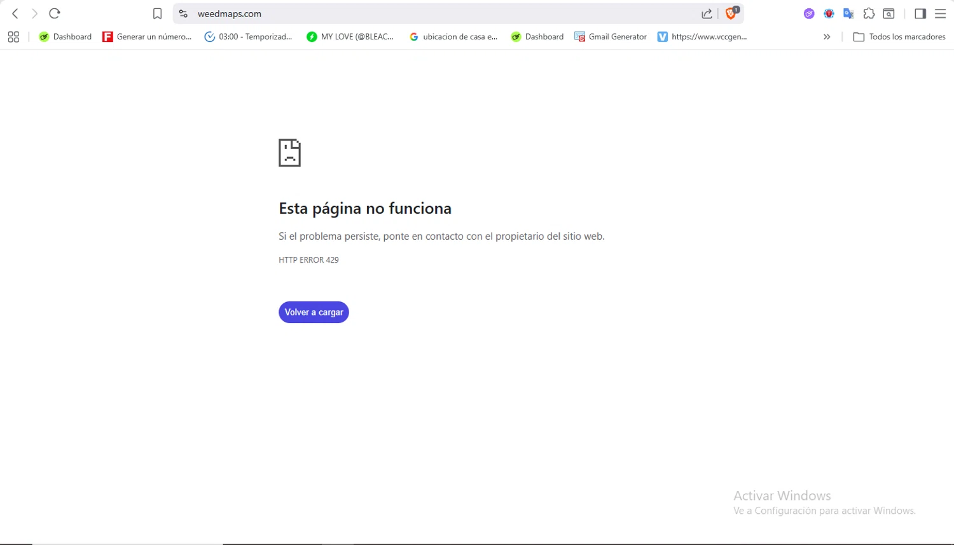
Task: Bookmark this page with the bookmark icon
Action: pyautogui.click(x=158, y=13)
